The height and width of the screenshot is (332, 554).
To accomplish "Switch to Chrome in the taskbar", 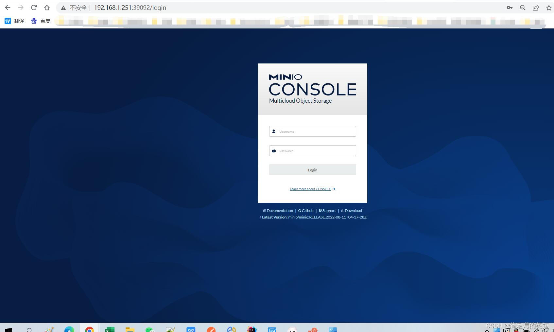I will pos(89,329).
